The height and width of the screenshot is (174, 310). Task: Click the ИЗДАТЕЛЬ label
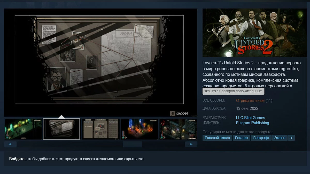click(x=211, y=123)
